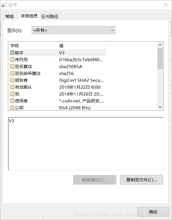Click value 016ba2b5c7eb6f40...
Viewport: 172px width, 220px height.
(x=81, y=60)
